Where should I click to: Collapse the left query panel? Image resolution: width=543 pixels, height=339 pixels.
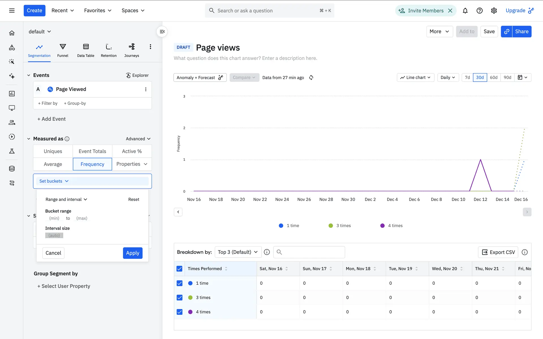point(162,32)
